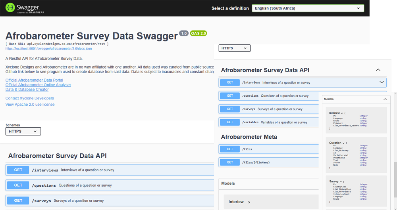Collapse Survey model toggle in right panel

(341, 182)
